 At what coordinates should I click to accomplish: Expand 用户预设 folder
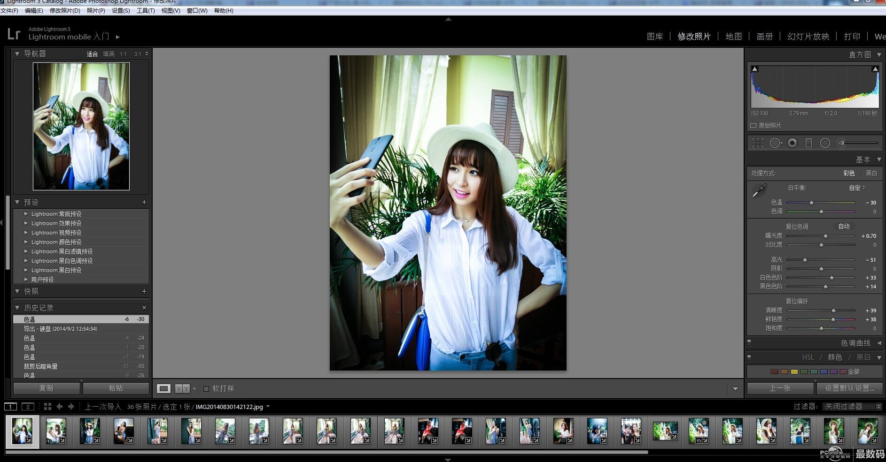[x=26, y=280]
